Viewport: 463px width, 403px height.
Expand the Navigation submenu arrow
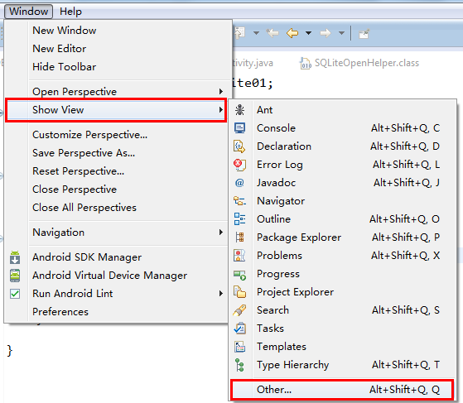(220, 233)
